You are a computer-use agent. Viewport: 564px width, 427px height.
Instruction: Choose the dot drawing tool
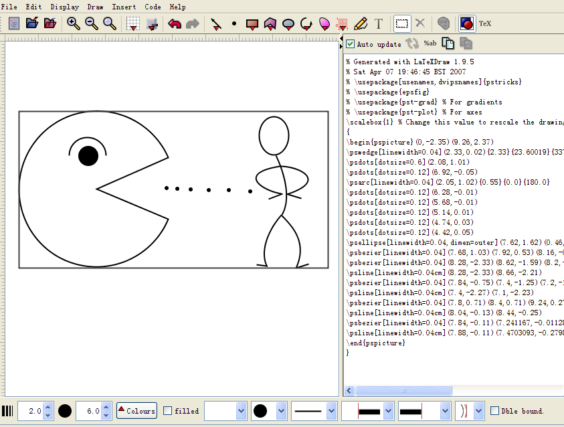[234, 23]
